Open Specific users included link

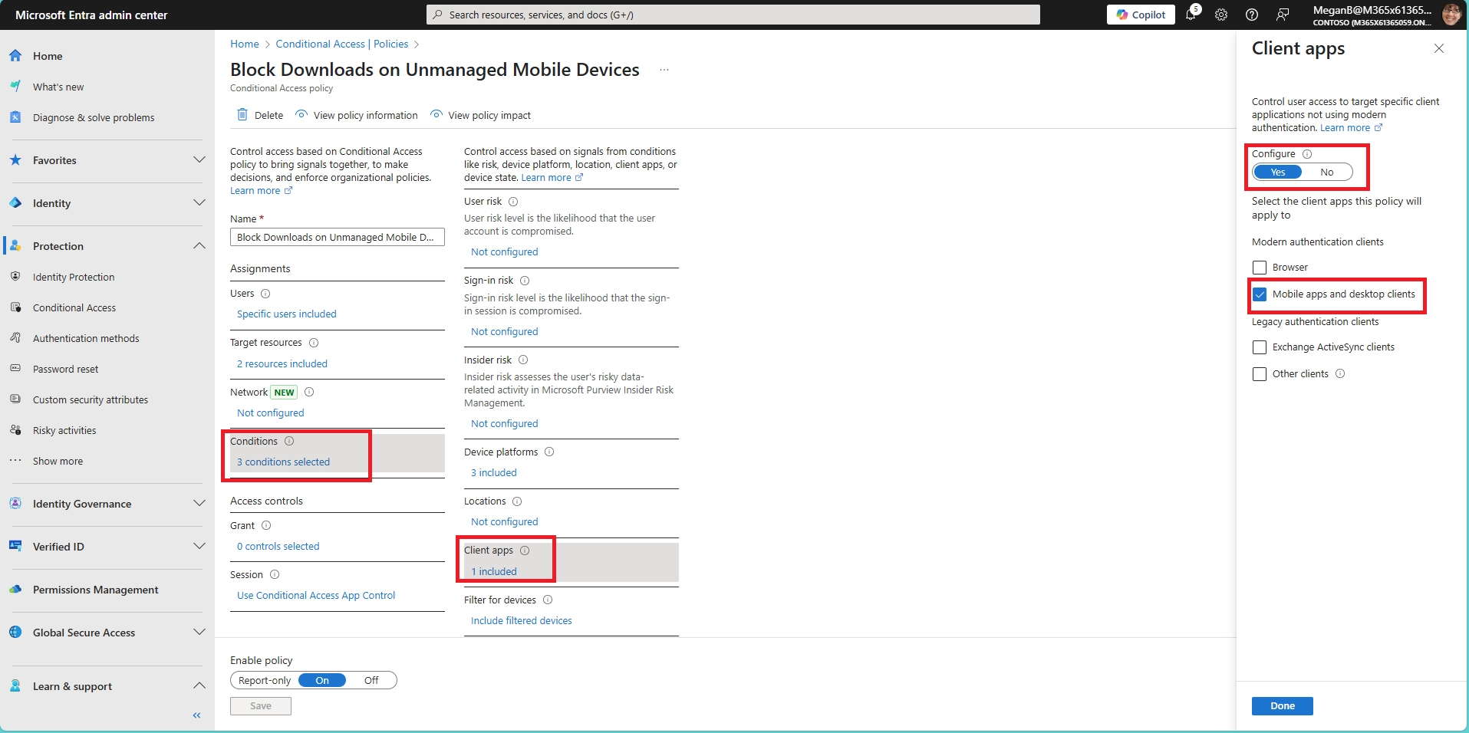pos(287,314)
